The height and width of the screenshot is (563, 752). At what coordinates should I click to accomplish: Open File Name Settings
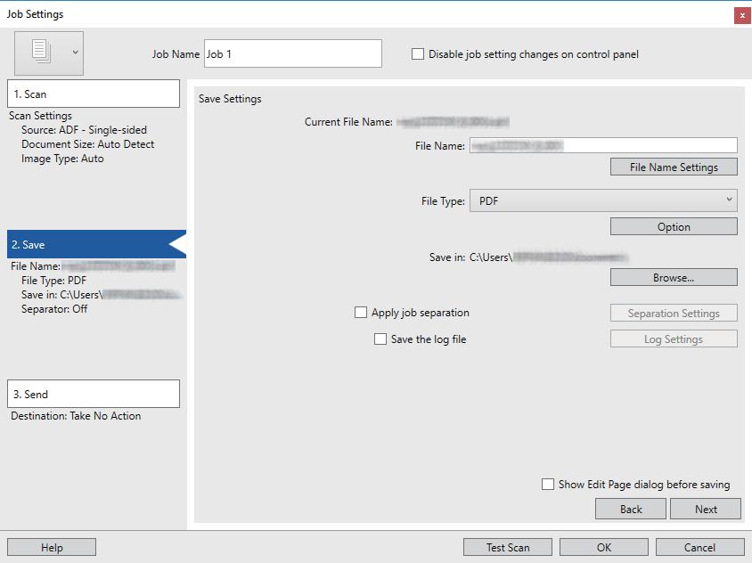[x=674, y=167]
